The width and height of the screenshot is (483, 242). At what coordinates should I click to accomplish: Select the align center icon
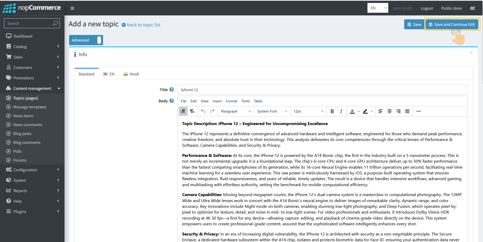(389, 111)
